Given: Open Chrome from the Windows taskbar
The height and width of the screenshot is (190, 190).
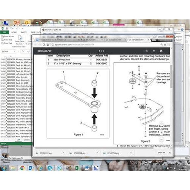Looking at the screenshot, I should pos(22,168).
